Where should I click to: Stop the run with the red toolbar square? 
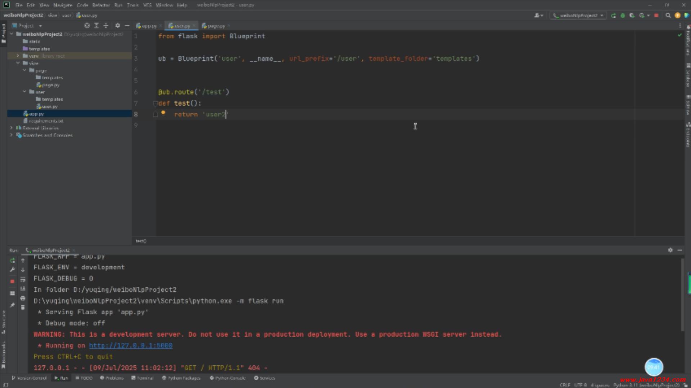point(656,15)
